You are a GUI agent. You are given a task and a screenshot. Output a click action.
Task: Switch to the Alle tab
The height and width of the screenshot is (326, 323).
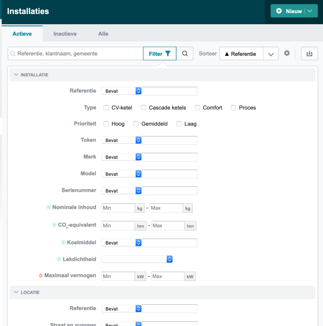(103, 34)
